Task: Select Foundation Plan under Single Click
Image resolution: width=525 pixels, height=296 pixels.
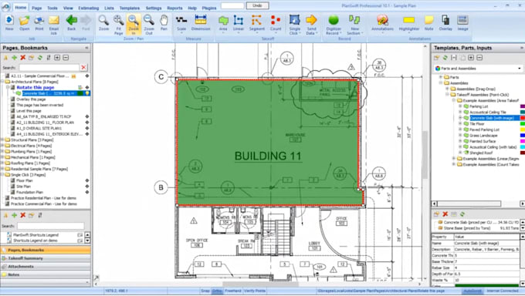Action: pyautogui.click(x=30, y=192)
